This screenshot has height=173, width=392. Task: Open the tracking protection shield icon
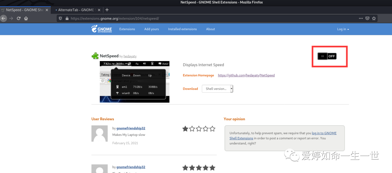click(x=60, y=18)
